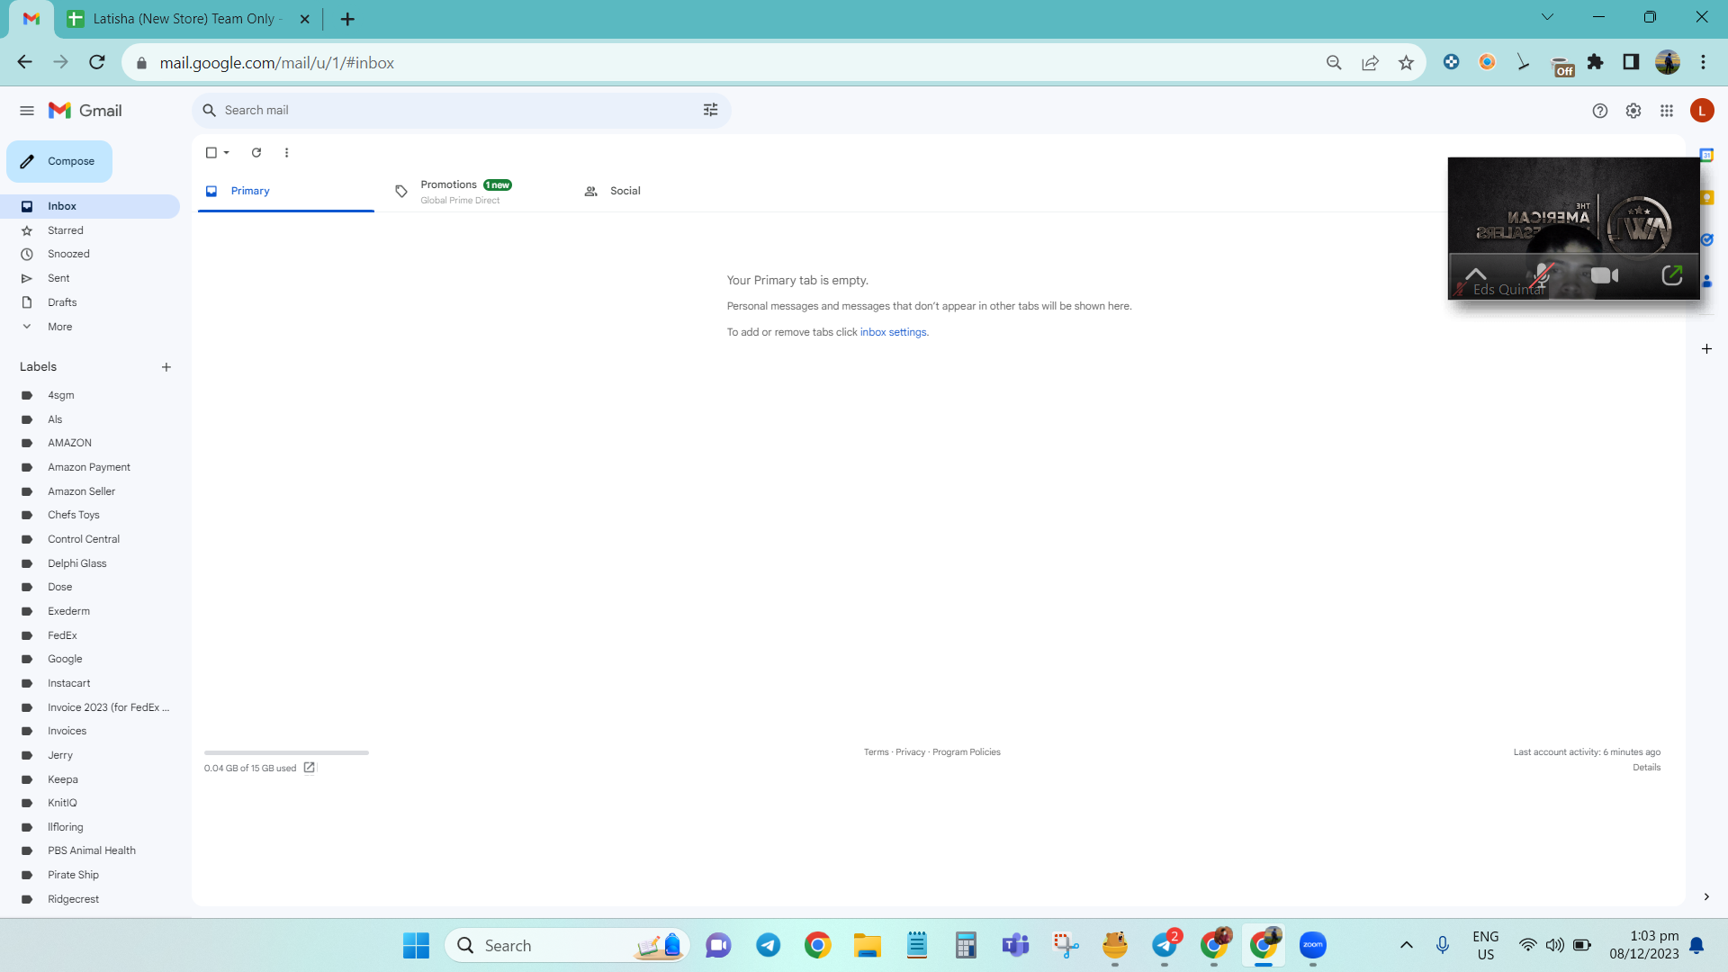Screen dimensions: 1728x972
Task: Open Windows Start menu
Action: pos(416,945)
